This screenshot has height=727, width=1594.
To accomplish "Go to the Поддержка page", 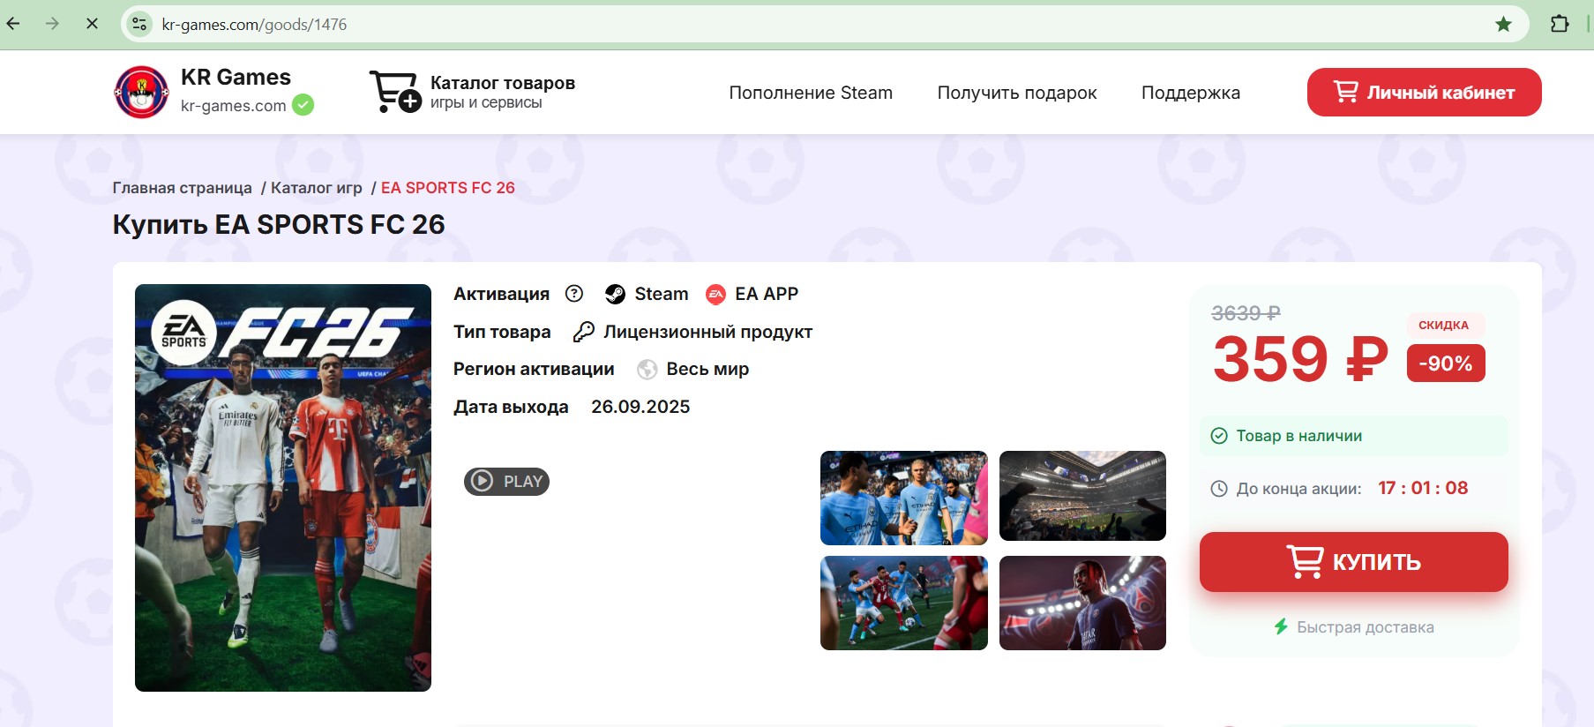I will pyautogui.click(x=1190, y=93).
